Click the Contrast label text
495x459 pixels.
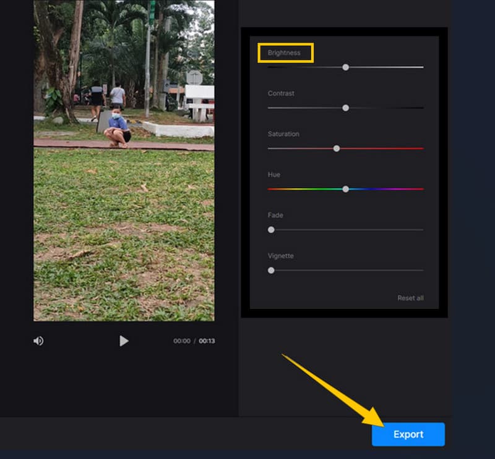281,94
